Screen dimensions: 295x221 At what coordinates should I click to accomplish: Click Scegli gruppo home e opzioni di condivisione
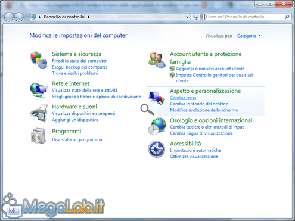97,97
